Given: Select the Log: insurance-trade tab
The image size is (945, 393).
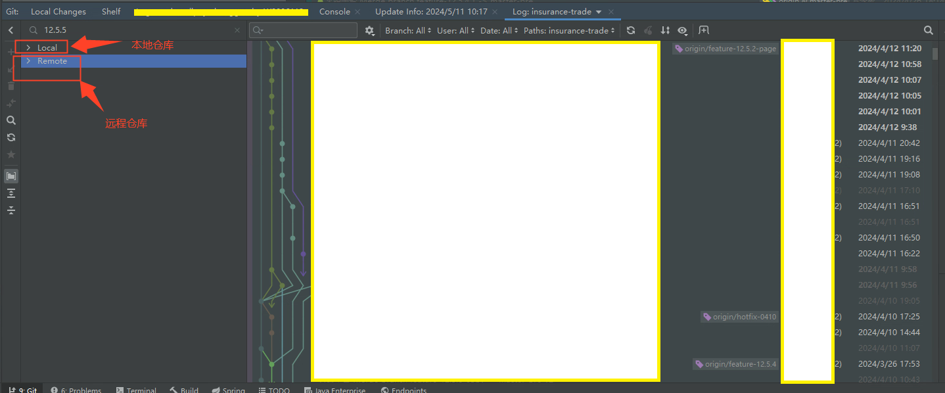Looking at the screenshot, I should pos(552,12).
